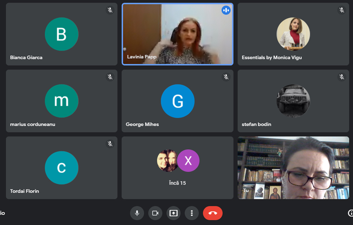Click the muted mic icon on Tordai Florin's tile
Screen dimensions: 353x225
[110, 144]
